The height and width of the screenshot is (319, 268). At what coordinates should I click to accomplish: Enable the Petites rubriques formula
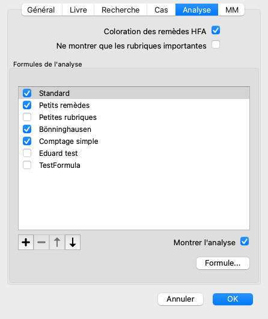coord(27,117)
